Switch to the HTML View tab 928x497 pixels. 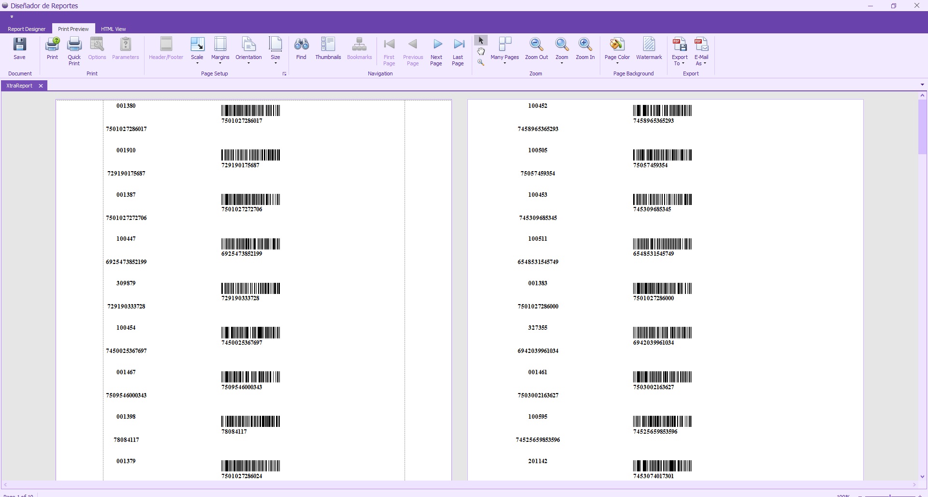(x=114, y=29)
